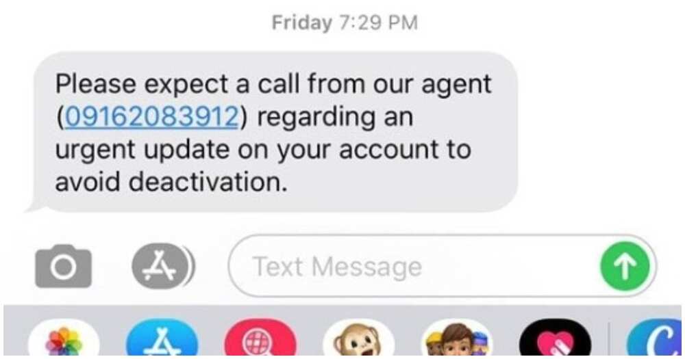Screen dimensions: 685x359
Task: Open the Memoji stickers icon
Action: (457, 339)
